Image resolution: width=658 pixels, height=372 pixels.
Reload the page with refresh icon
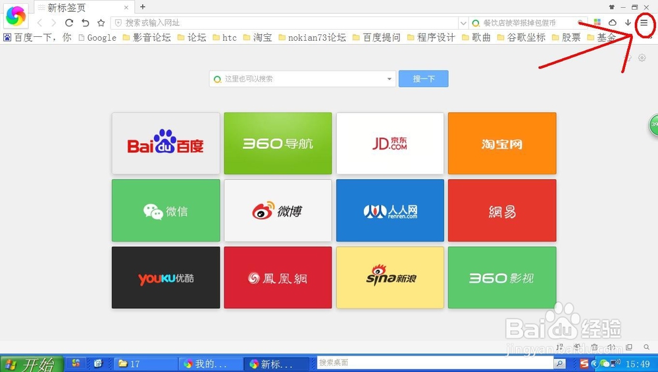click(69, 22)
